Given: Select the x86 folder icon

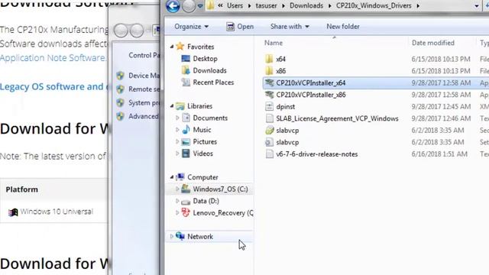Looking at the screenshot, I should coord(269,71).
